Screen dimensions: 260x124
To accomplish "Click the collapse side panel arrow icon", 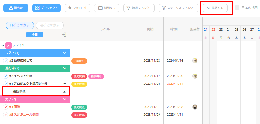I will tap(64, 35).
